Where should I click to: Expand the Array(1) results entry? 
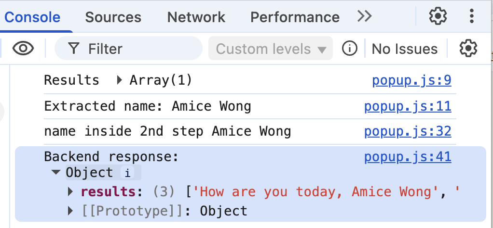[120, 80]
